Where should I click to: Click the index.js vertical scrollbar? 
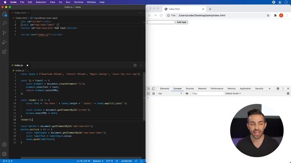pos(144,96)
